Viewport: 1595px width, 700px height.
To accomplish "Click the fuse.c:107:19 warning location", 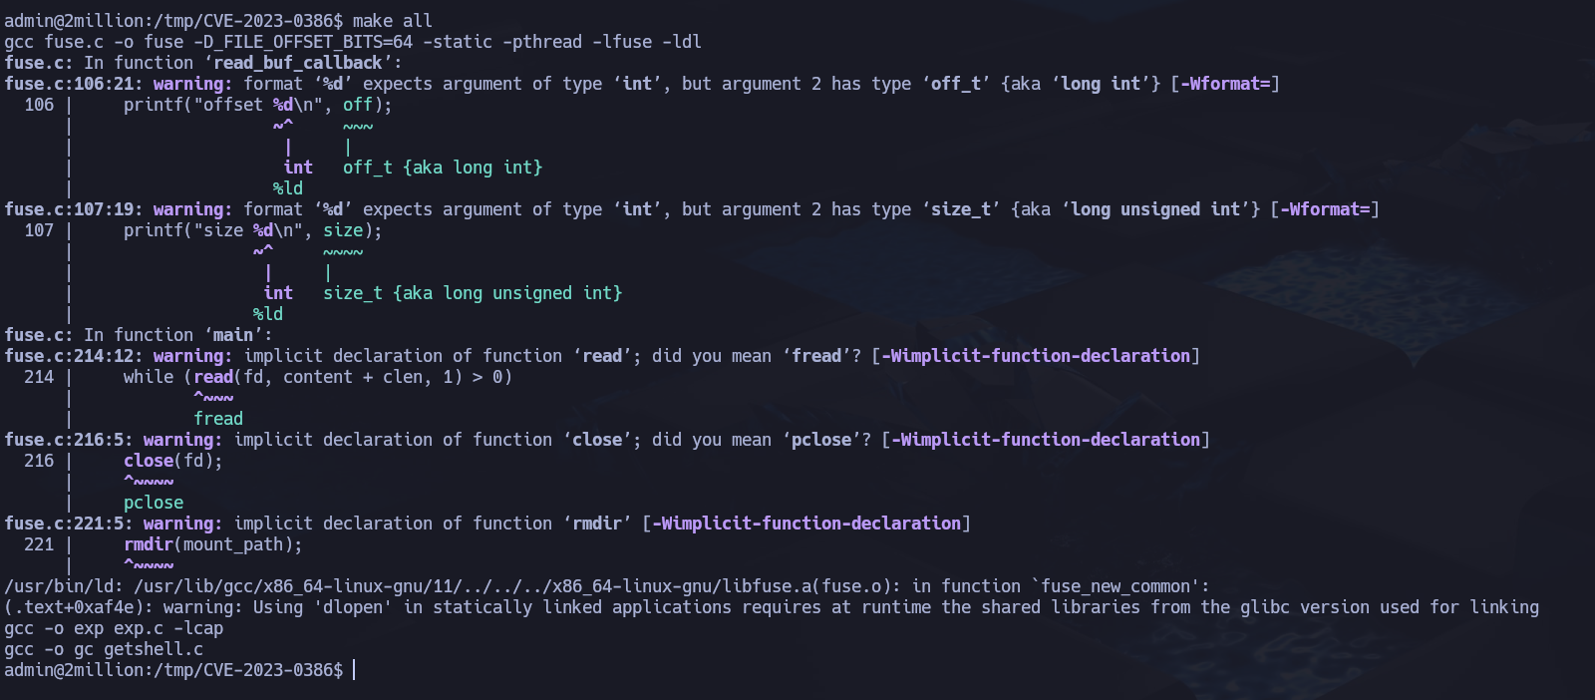I will (74, 209).
